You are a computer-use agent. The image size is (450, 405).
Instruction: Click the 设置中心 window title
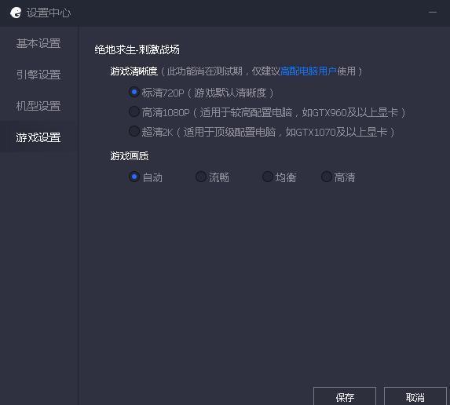[49, 13]
